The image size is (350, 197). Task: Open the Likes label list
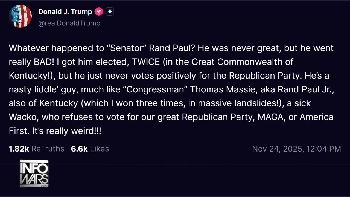coord(100,149)
